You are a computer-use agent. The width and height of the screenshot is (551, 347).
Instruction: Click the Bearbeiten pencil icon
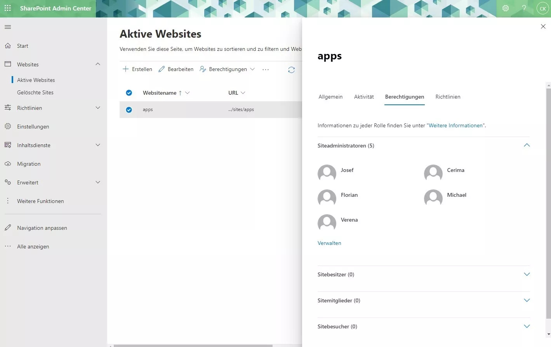click(x=161, y=69)
